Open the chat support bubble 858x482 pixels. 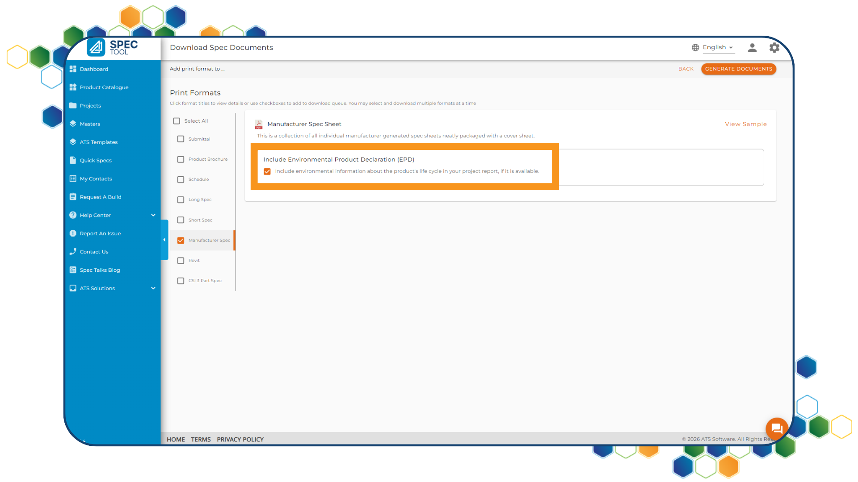point(777,429)
